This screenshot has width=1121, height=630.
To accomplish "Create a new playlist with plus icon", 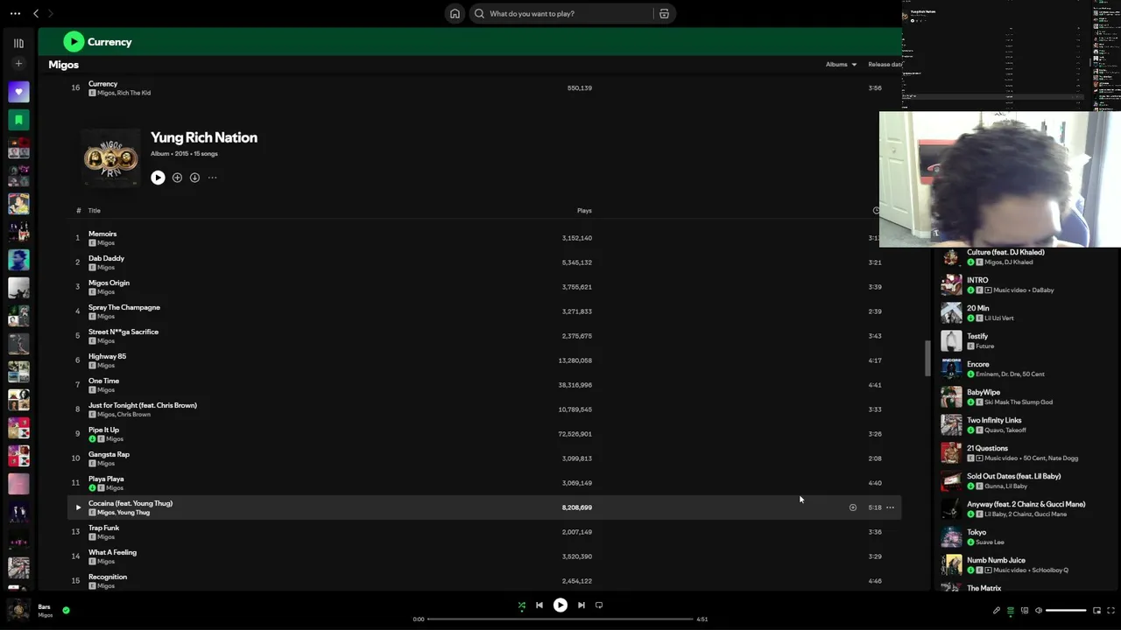I will click(x=18, y=64).
